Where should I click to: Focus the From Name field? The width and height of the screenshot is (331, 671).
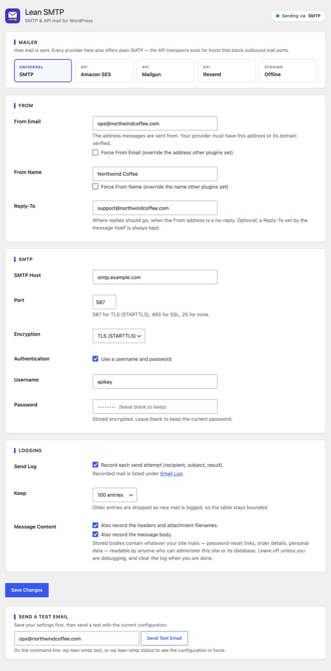(x=155, y=174)
